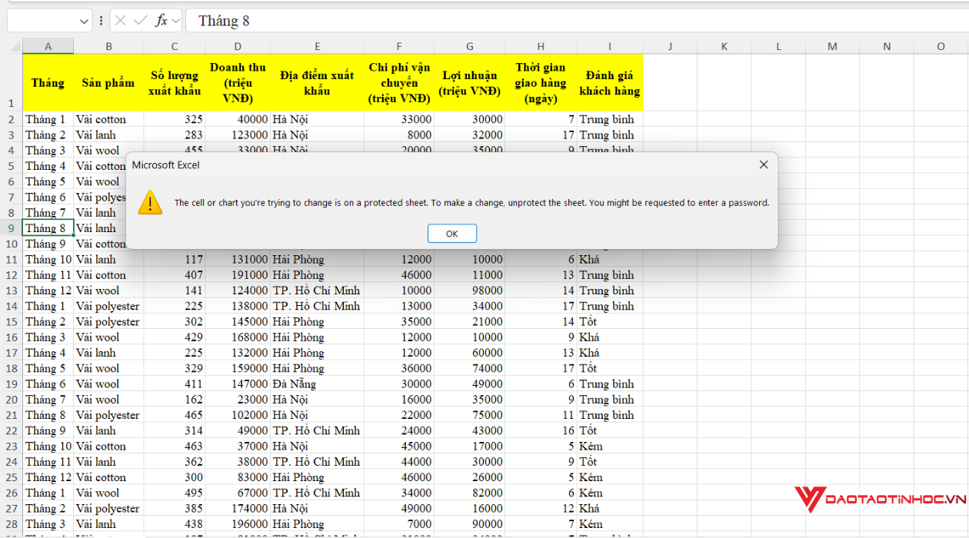Close the Microsoft Excel dialog with X
Screen dimensions: 969x538
(763, 164)
